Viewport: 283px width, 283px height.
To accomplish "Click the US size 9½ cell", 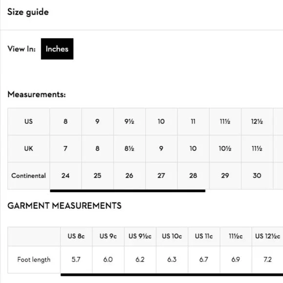I will 129,121.
